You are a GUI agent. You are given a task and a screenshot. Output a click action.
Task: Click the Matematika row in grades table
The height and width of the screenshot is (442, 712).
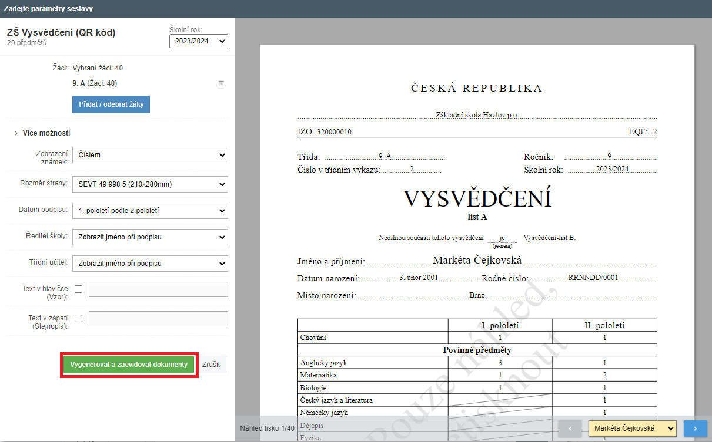click(477, 375)
